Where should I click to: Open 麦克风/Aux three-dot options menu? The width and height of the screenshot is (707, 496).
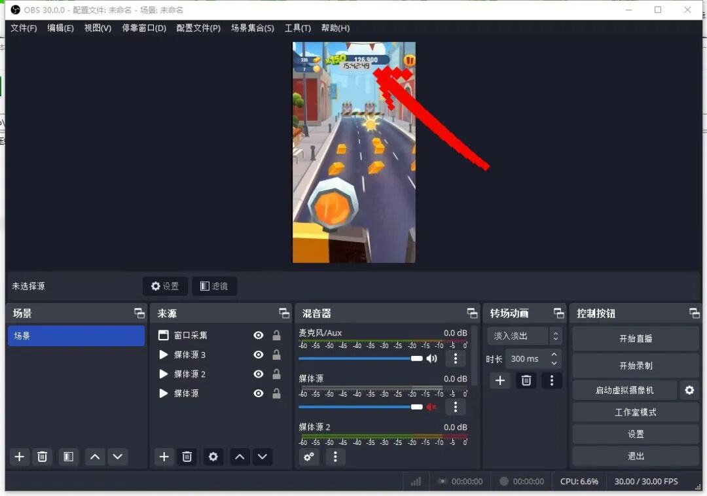456,359
